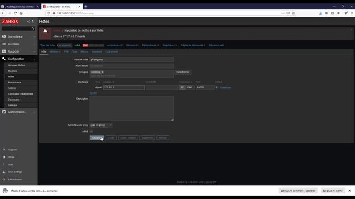This screenshot has width=355, height=199.
Task: Click the Actualiser button
Action: pos(97,138)
